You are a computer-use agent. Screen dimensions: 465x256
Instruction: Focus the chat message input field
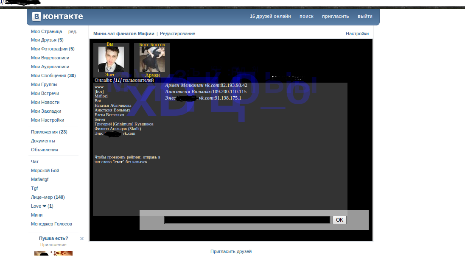(247, 220)
